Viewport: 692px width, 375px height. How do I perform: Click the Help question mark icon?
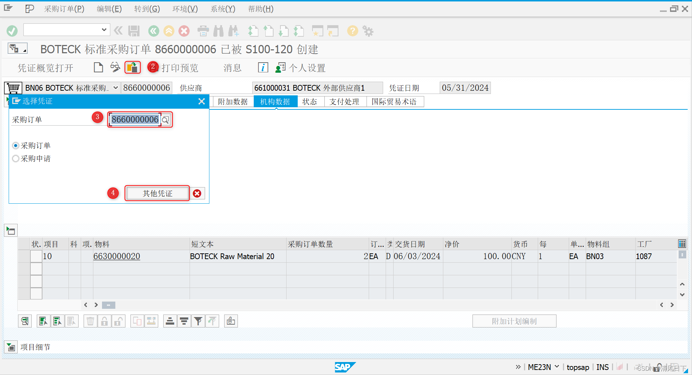tap(352, 31)
